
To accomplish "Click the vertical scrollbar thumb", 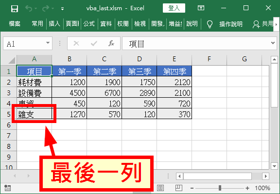I will tap(274, 85).
